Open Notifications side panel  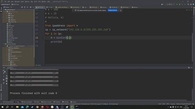[194, 11]
